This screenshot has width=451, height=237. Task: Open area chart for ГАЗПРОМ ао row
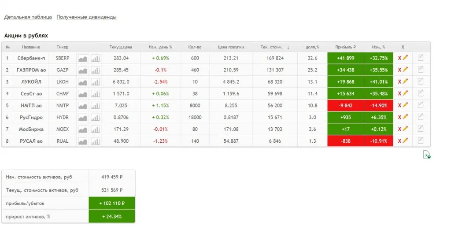click(x=83, y=70)
